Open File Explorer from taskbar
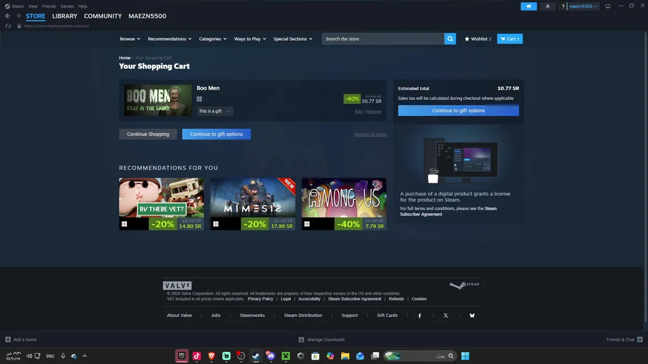Screen dimensions: 648x364 tap(345, 356)
